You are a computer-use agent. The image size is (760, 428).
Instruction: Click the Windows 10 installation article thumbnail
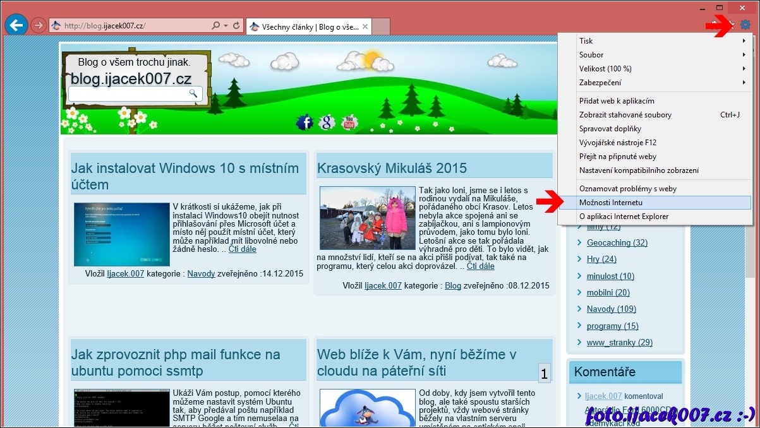(x=121, y=234)
